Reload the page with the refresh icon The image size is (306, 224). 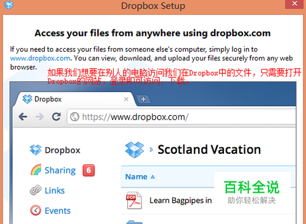click(x=56, y=117)
